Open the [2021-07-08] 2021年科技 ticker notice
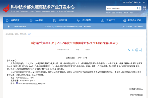The height and width of the screenshot is (98, 148). (x=132, y=26)
